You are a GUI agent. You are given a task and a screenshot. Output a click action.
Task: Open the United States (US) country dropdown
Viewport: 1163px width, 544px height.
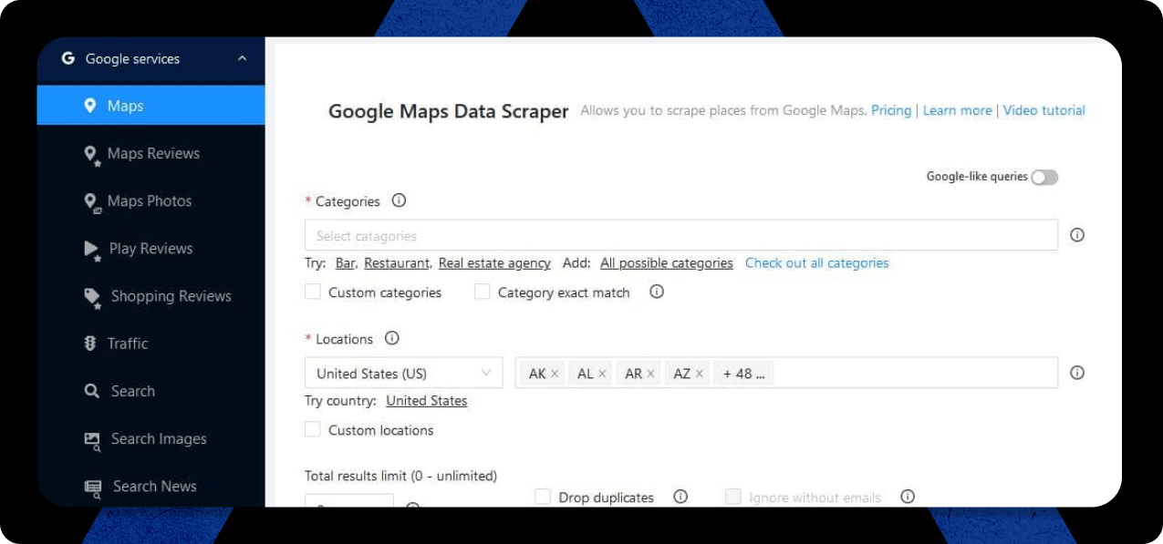[403, 373]
